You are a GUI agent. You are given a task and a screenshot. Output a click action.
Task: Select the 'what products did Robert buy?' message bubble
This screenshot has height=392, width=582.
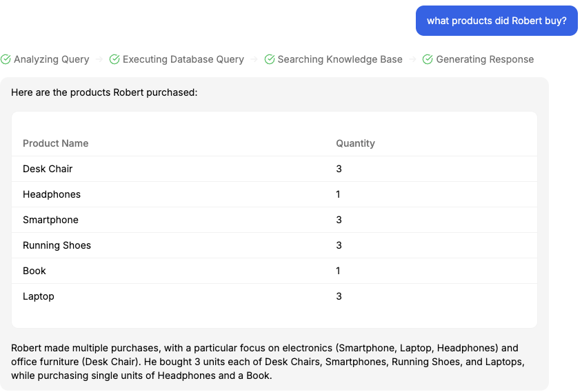click(x=496, y=21)
